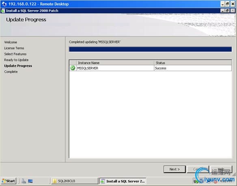Minimize the SQL Server 2008 Patch window
237x186 pixels.
(x=222, y=11)
